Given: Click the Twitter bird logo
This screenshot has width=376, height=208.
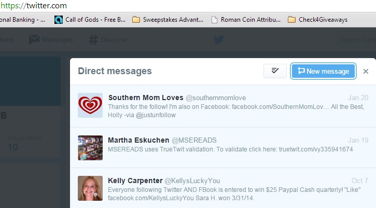Looking at the screenshot, I should [x=218, y=39].
